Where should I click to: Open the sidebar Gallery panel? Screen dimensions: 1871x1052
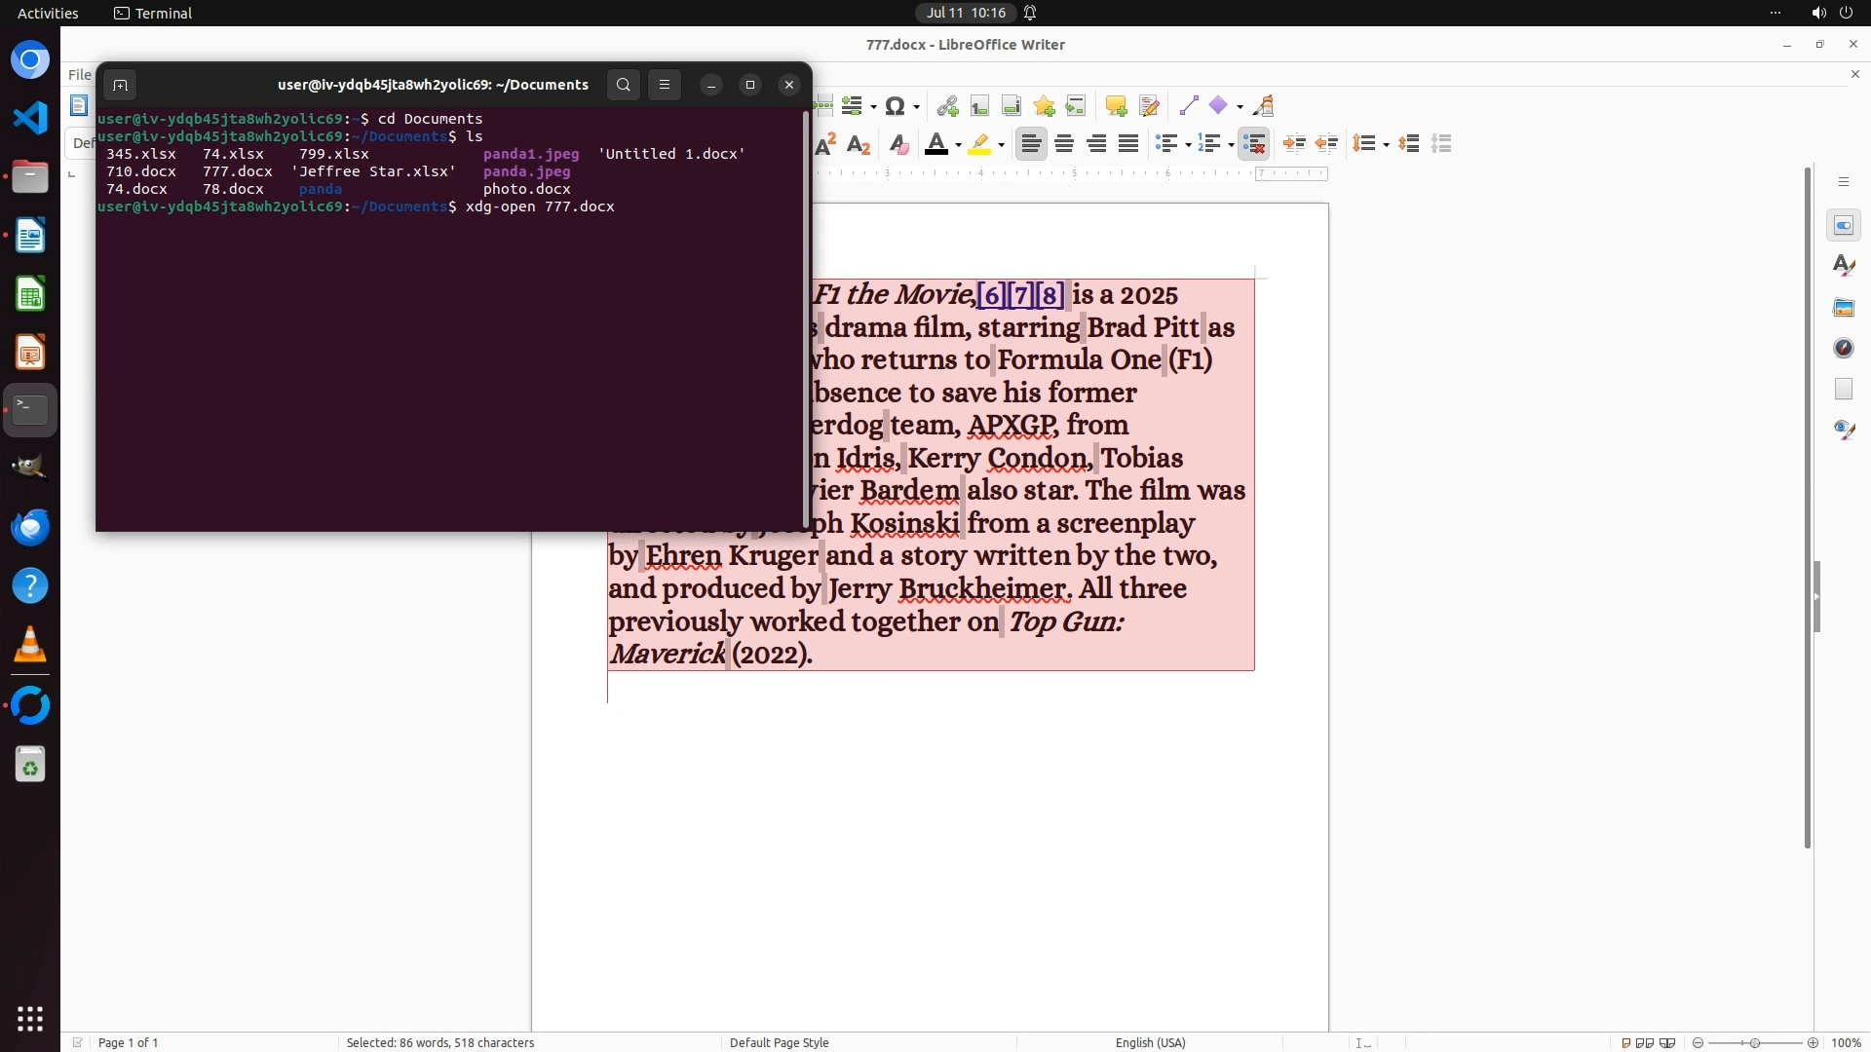(x=1844, y=307)
